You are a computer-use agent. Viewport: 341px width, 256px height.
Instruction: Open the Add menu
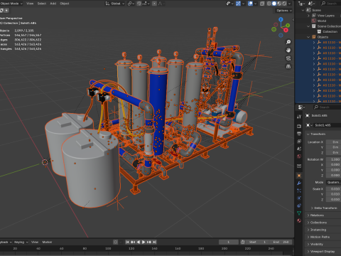click(x=53, y=4)
